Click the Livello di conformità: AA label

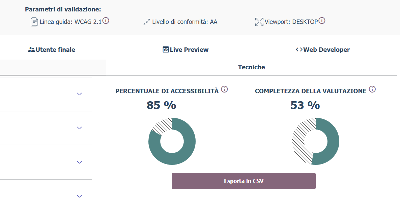184,22
